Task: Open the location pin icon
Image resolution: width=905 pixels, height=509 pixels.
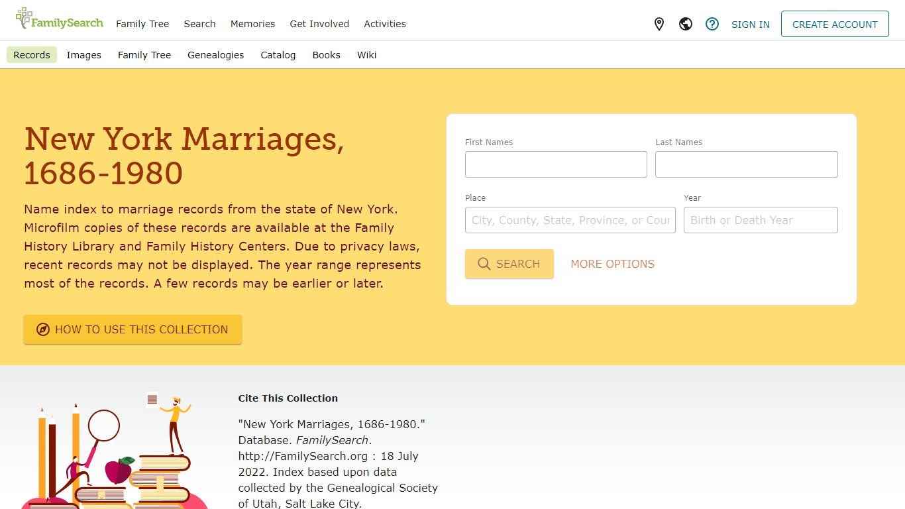Action: (659, 25)
